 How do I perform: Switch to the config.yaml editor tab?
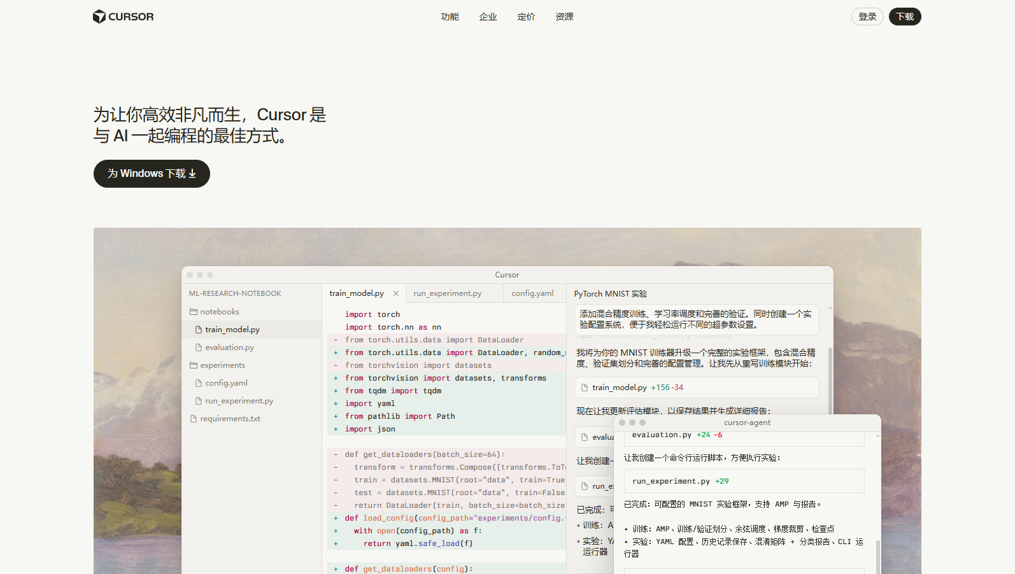(x=532, y=293)
